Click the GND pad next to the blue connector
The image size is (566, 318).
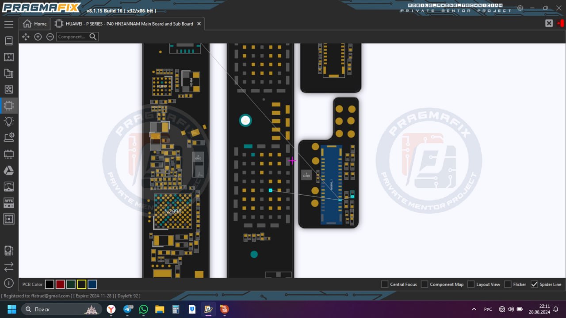pyautogui.click(x=306, y=175)
